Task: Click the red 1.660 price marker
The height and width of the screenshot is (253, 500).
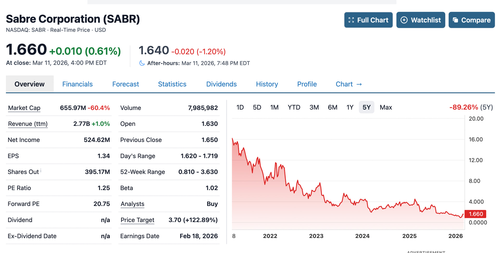Action: coord(476,214)
